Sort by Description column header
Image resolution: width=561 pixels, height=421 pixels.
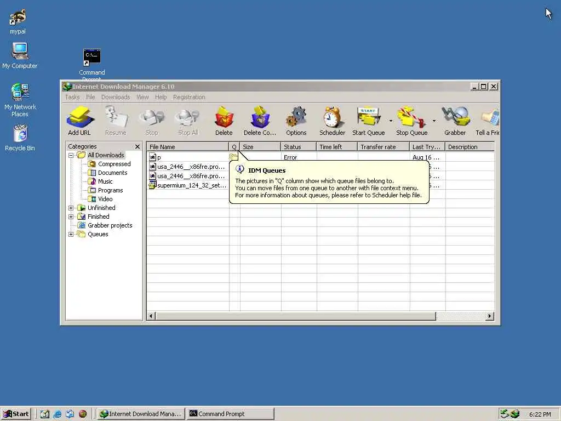tap(470, 147)
